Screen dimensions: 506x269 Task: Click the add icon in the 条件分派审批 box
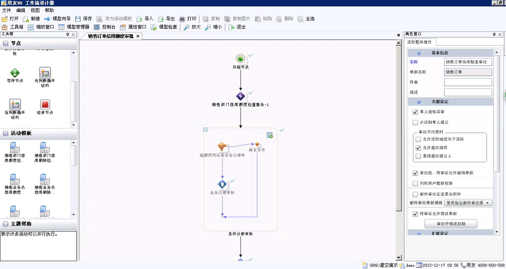point(269,135)
